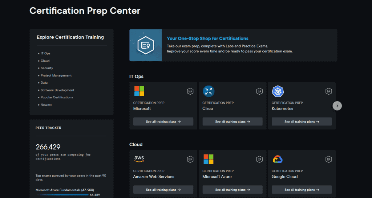Click the certificate badge icon on Google Cloud card

328,160
